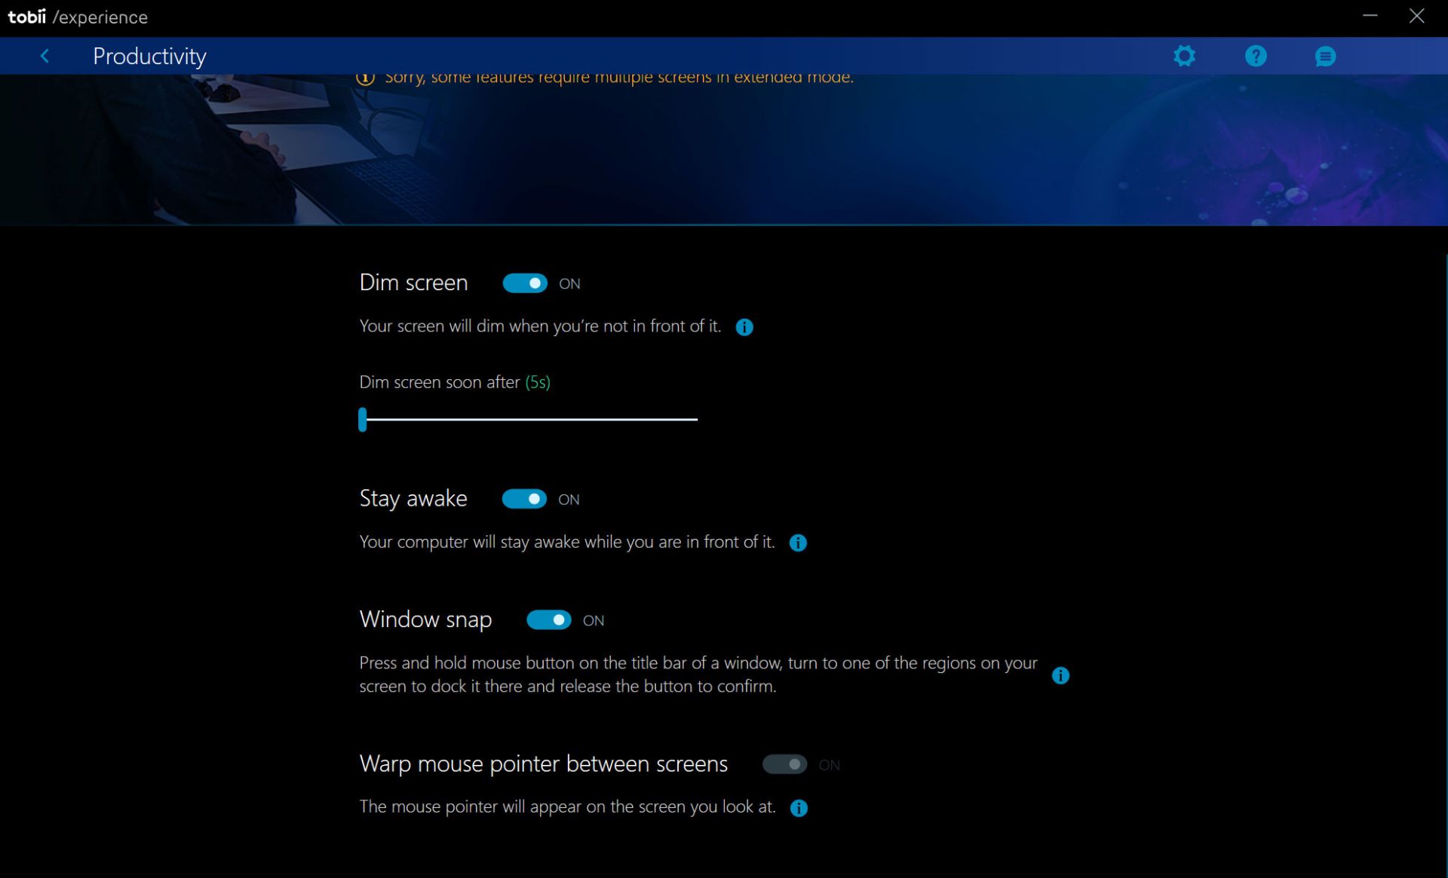
Task: Open the settings gear icon
Action: point(1184,56)
